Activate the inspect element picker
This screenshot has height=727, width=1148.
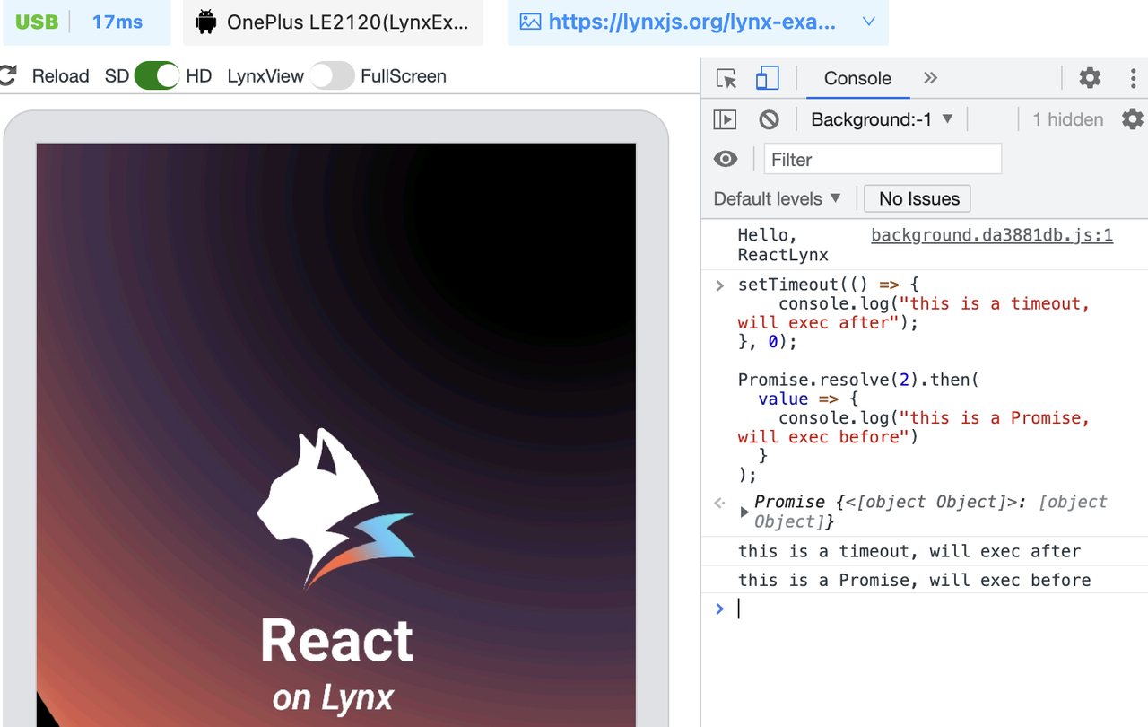(726, 79)
